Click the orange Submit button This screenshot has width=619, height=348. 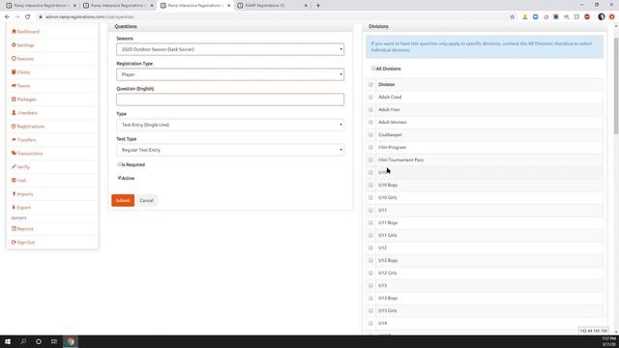pos(123,200)
